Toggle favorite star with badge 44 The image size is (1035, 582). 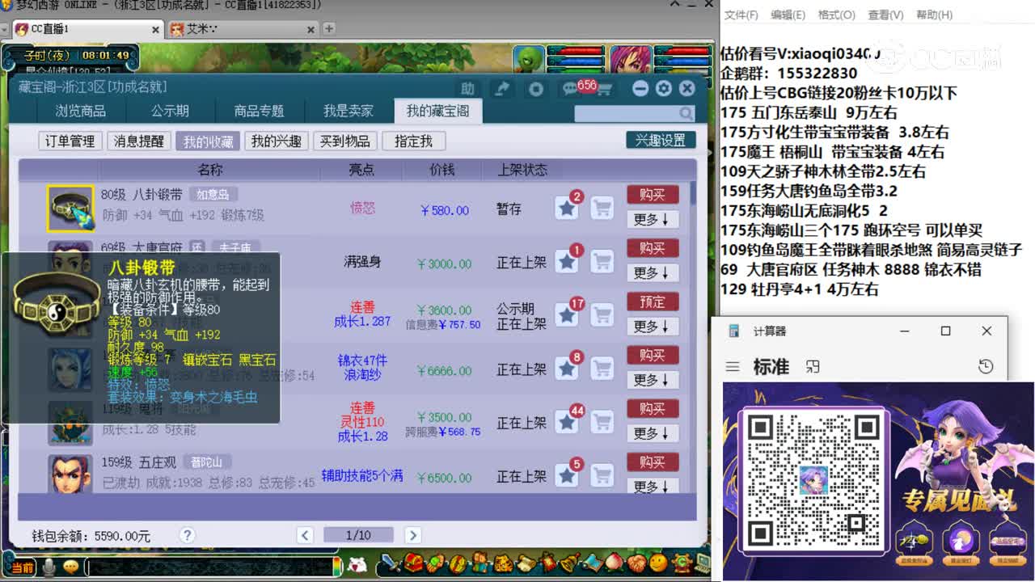click(567, 422)
